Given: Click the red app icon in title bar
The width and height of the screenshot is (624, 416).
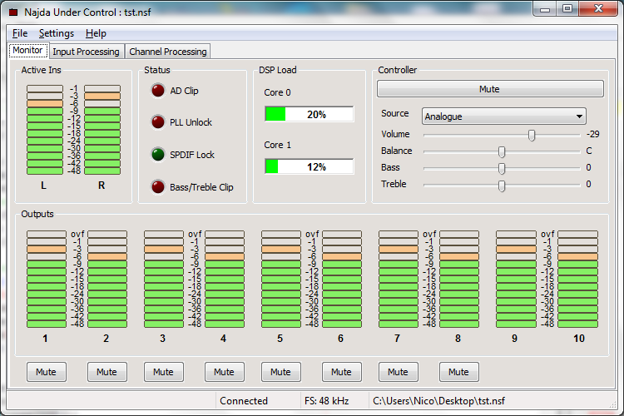Looking at the screenshot, I should click(x=13, y=12).
